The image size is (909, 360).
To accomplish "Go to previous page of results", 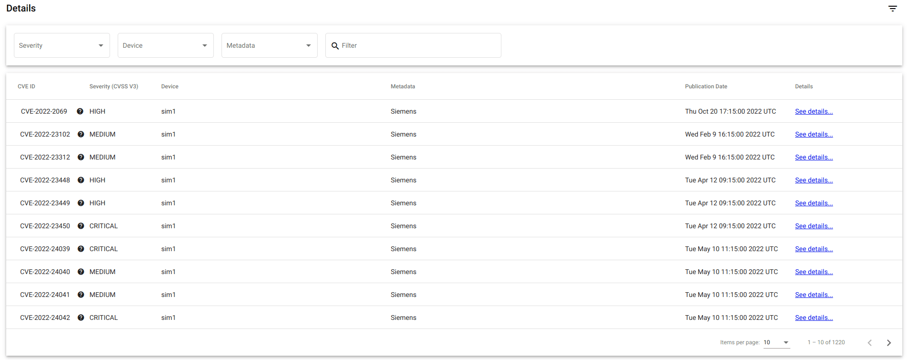I will [x=869, y=343].
